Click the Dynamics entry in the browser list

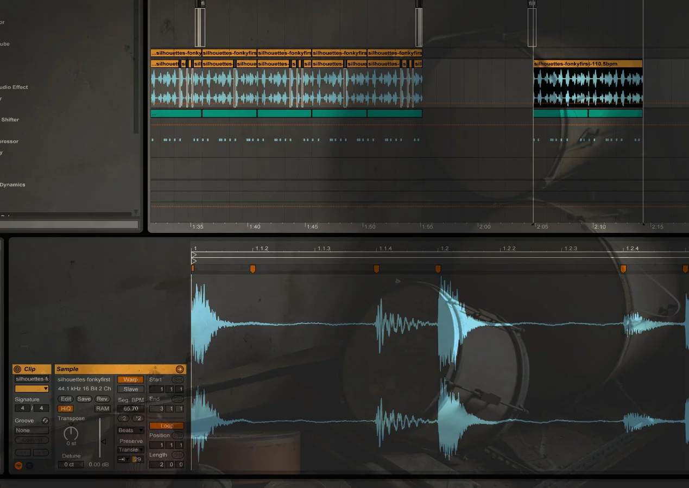12,185
